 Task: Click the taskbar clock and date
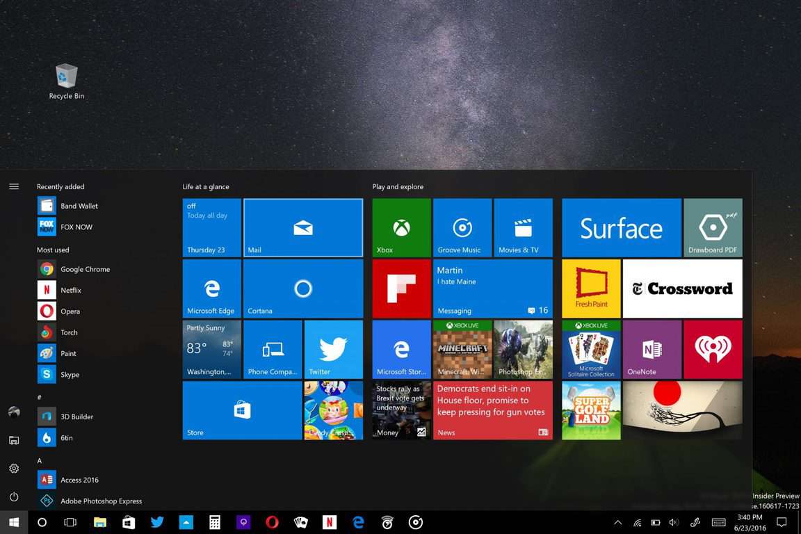pyautogui.click(x=748, y=522)
